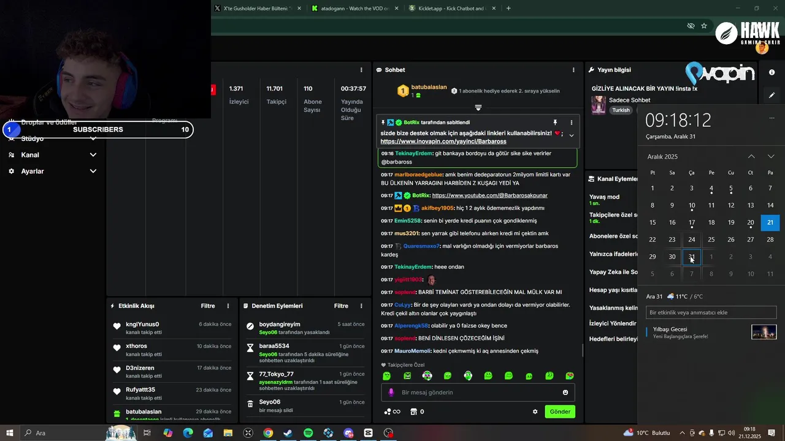Open Steam from the taskbar
Image resolution: width=785 pixels, height=441 pixels.
coord(288,433)
